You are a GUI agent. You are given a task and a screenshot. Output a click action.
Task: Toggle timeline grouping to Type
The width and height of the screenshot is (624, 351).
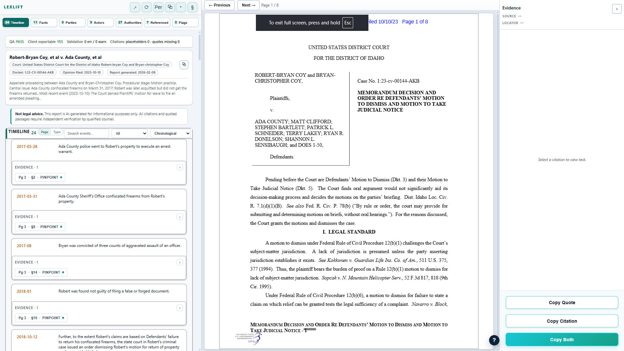coord(57,132)
